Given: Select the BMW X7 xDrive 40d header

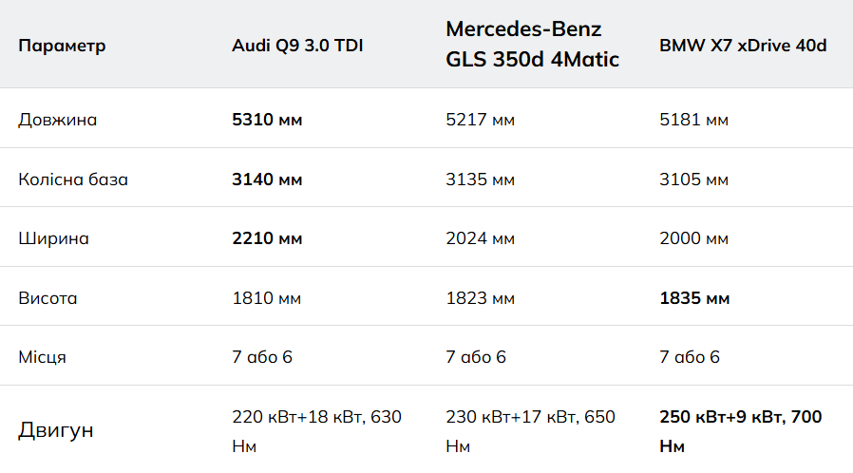Looking at the screenshot, I should coord(743,46).
